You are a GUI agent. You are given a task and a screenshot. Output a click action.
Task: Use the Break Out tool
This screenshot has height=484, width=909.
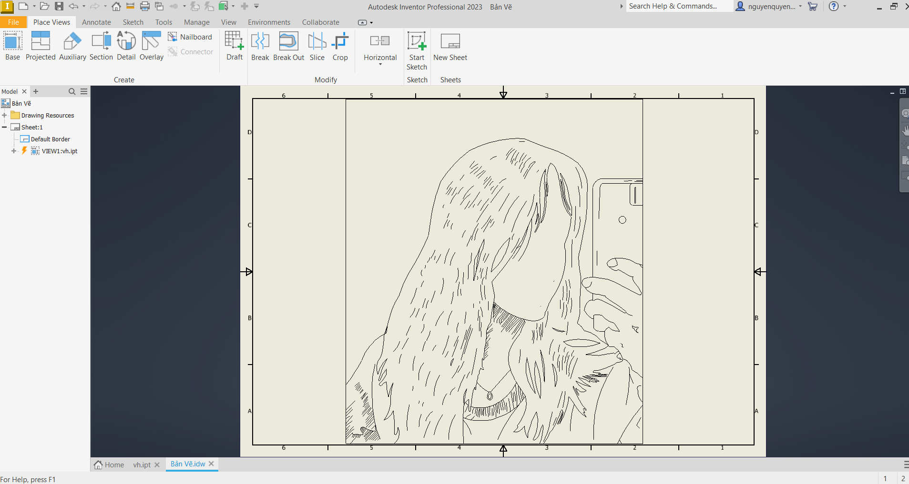288,46
